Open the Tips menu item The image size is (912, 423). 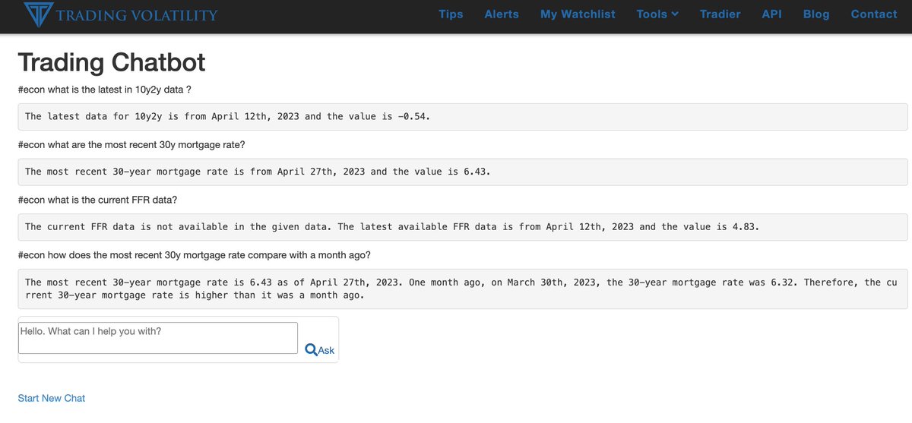(451, 14)
